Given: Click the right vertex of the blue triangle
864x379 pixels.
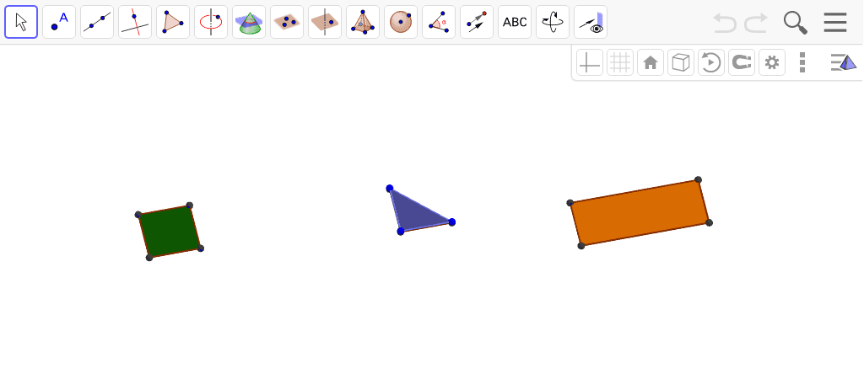Looking at the screenshot, I should [452, 222].
